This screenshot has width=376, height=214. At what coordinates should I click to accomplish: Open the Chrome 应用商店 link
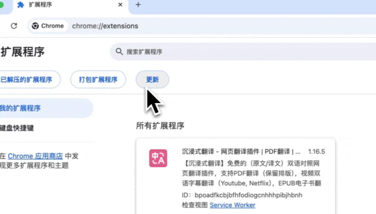coord(35,156)
